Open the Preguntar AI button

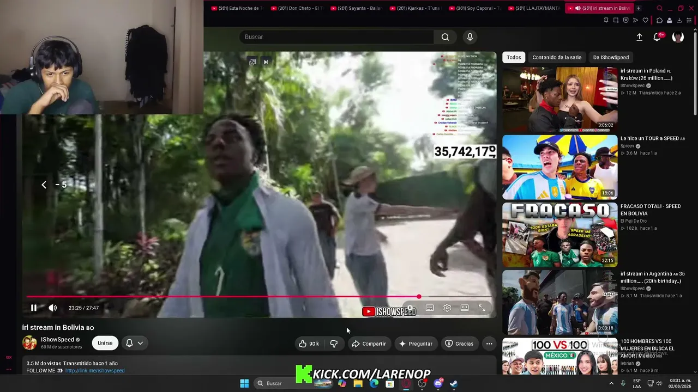click(416, 344)
